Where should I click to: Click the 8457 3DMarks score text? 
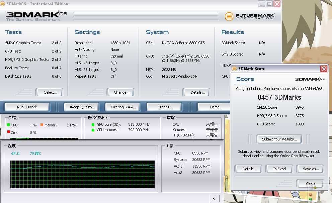(x=279, y=97)
